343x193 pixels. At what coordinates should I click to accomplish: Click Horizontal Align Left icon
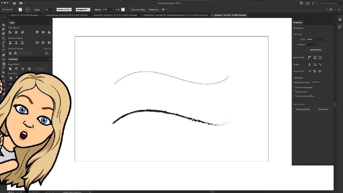tap(10, 32)
